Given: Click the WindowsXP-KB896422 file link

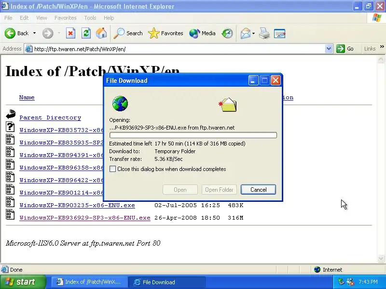Looking at the screenshot, I should [x=61, y=180].
